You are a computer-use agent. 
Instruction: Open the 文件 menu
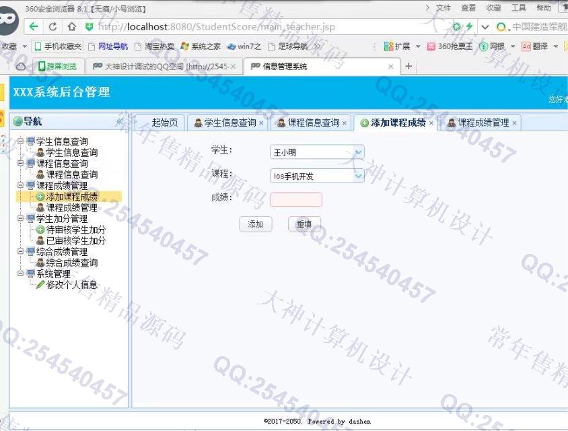coord(443,7)
